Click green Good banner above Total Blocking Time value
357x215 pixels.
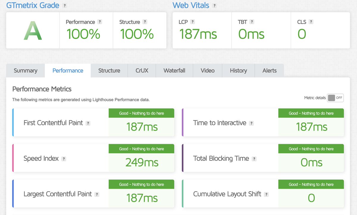[311, 149]
